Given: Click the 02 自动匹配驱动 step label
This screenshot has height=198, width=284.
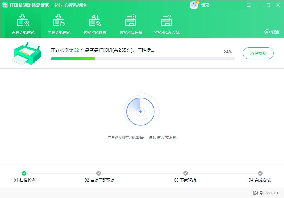Looking at the screenshot, I should point(99,180).
